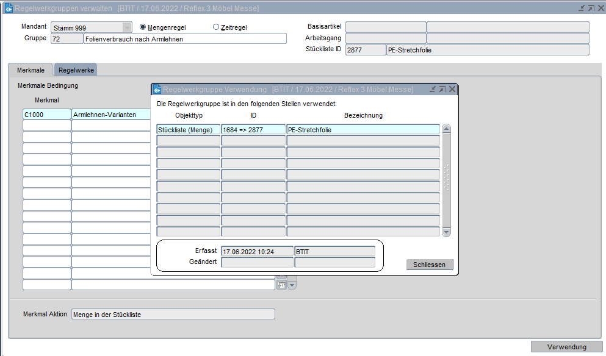Select the Zeitregel radio button

(216, 27)
